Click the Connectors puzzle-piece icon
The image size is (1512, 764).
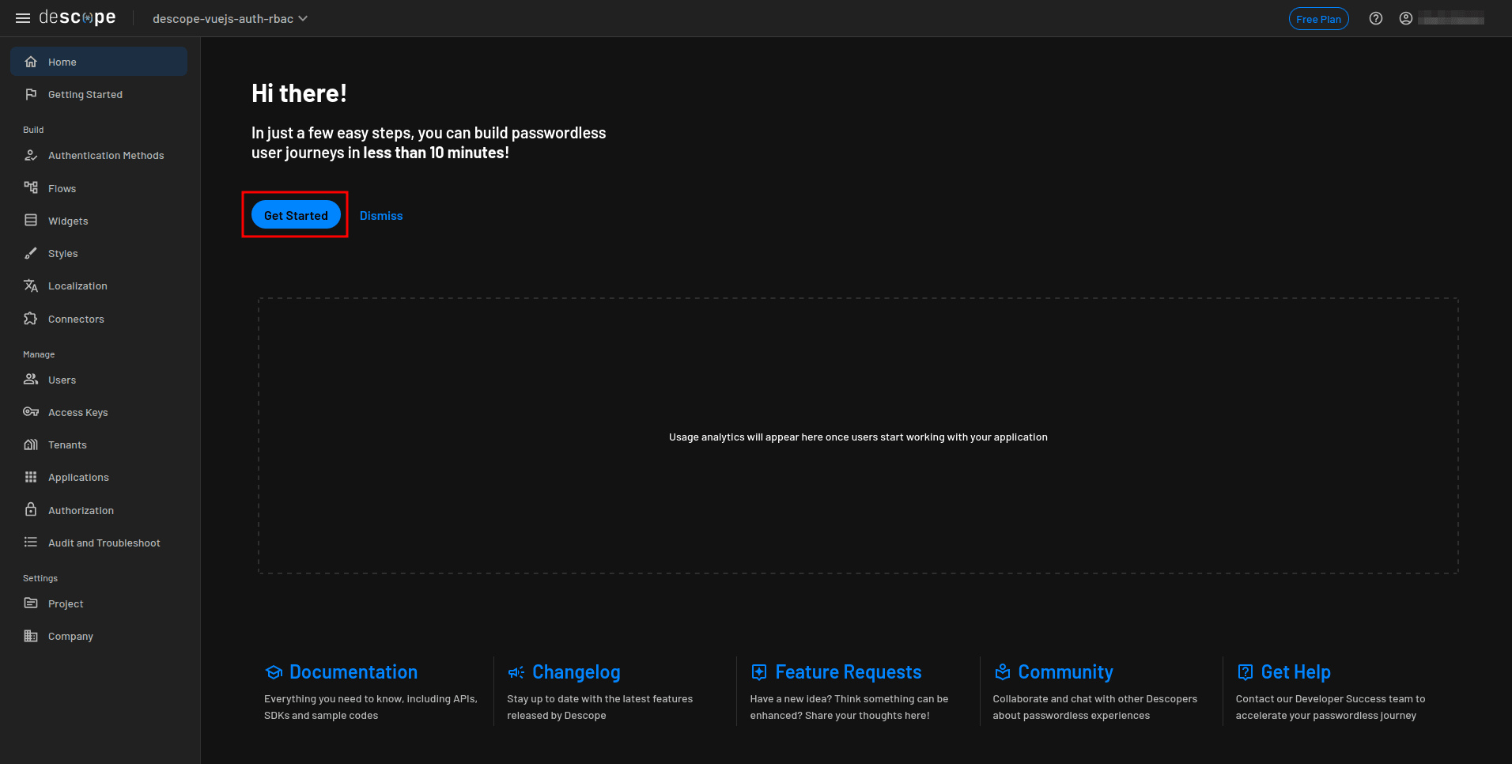31,319
